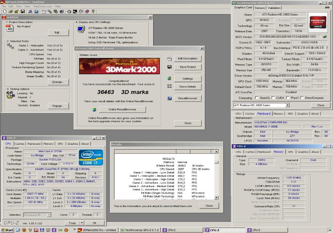Click the GPU-Z camera screenshot icon
The image size is (333, 233).
tap(327, 7)
